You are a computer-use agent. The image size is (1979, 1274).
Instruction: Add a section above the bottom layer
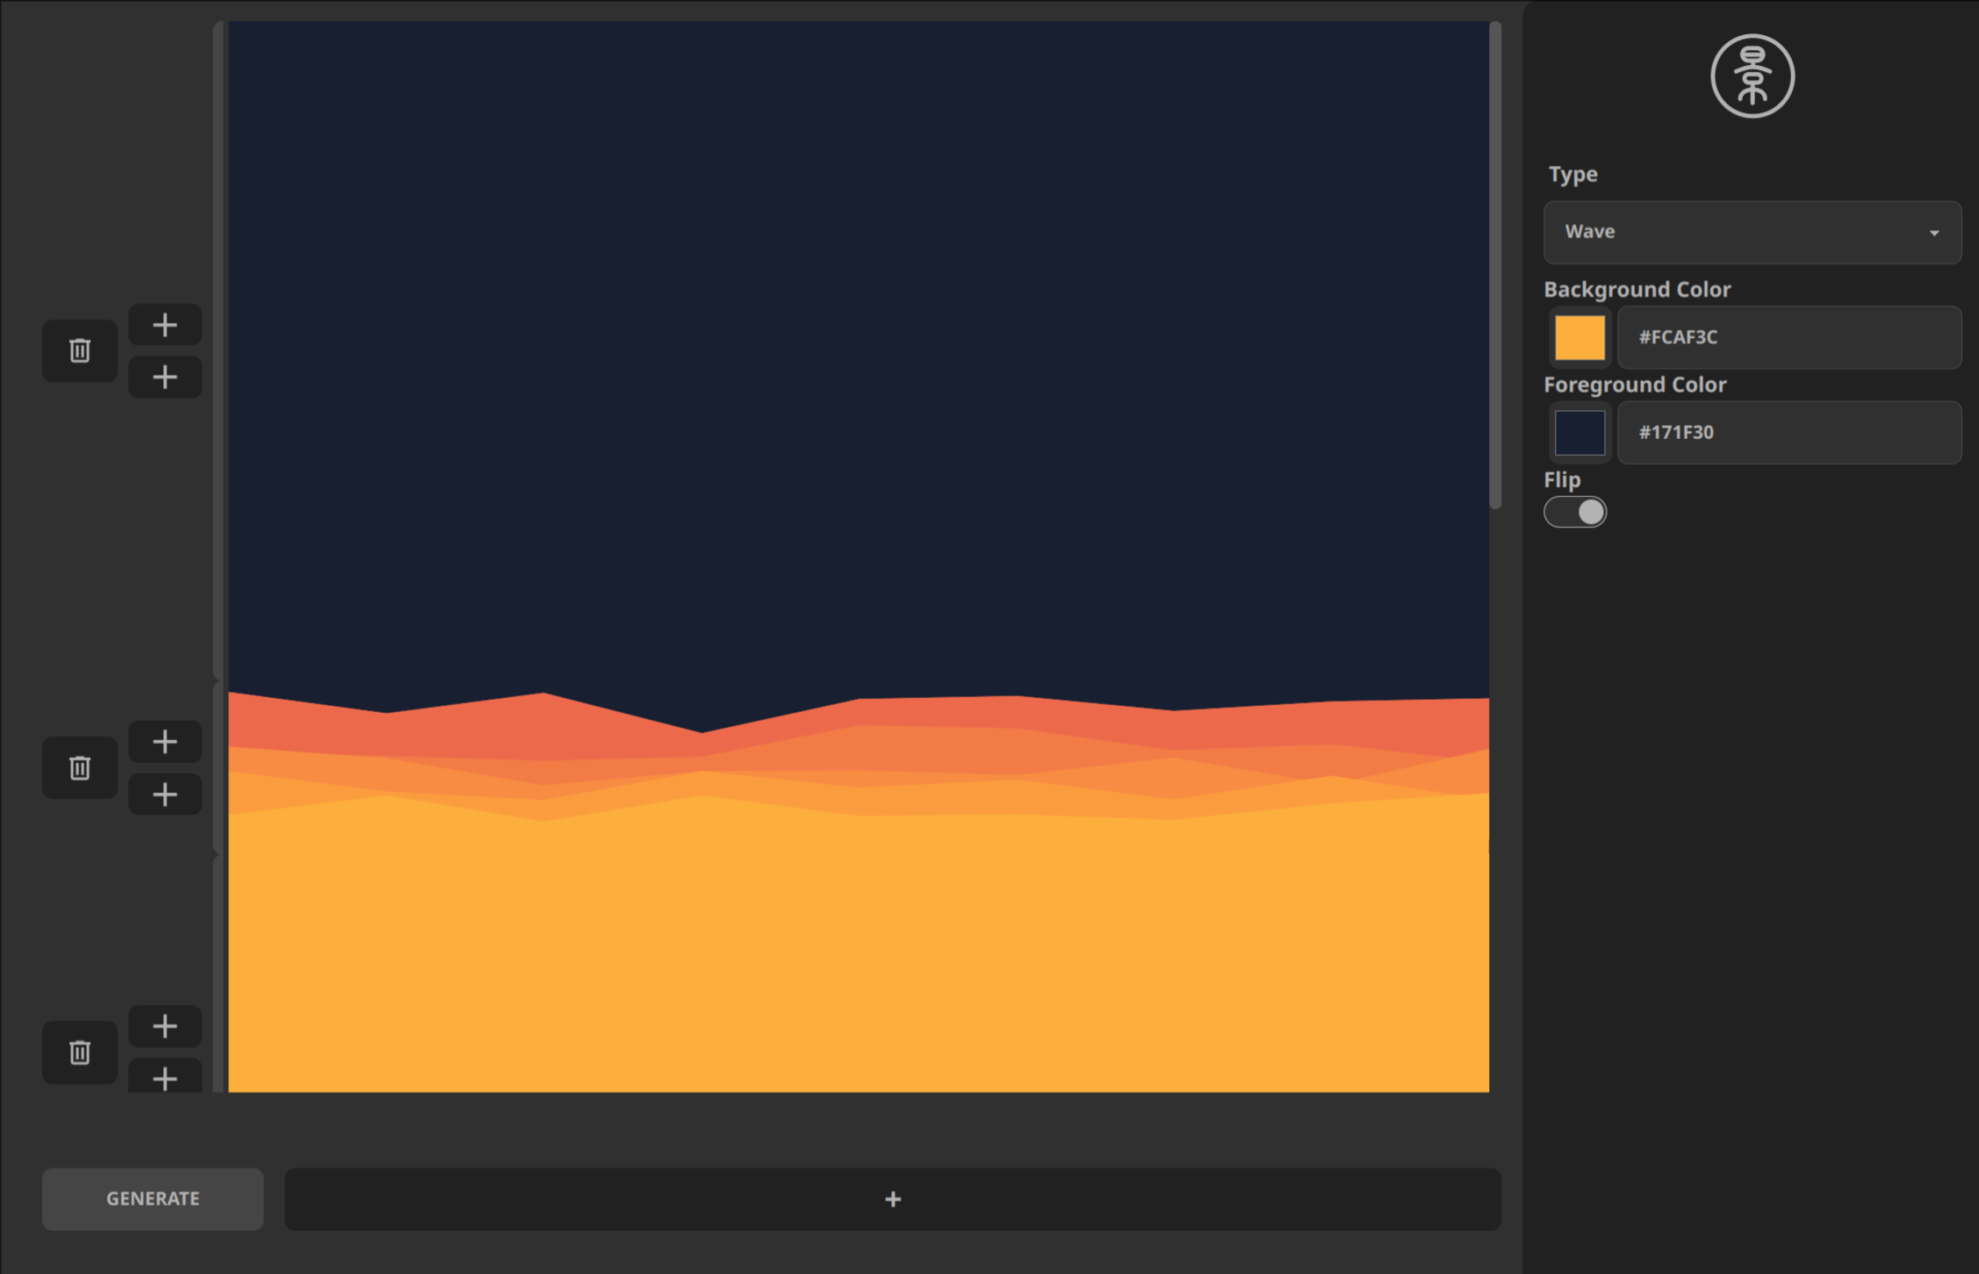point(164,1026)
